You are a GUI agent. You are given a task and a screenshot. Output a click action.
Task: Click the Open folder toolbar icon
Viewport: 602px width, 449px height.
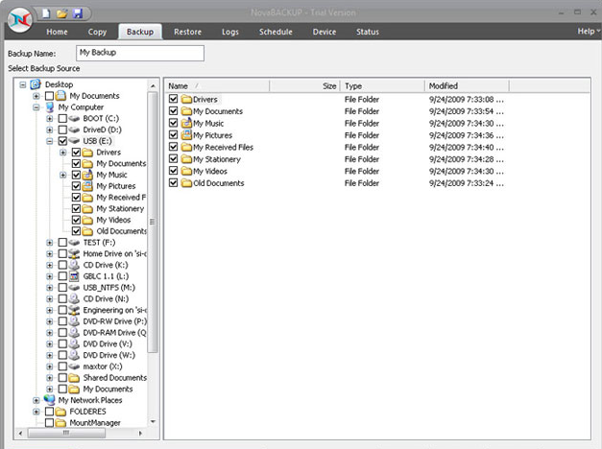click(x=61, y=13)
